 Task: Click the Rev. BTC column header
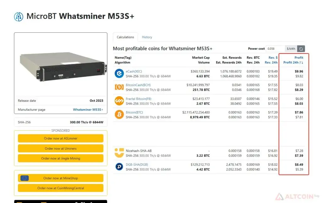click(253, 58)
